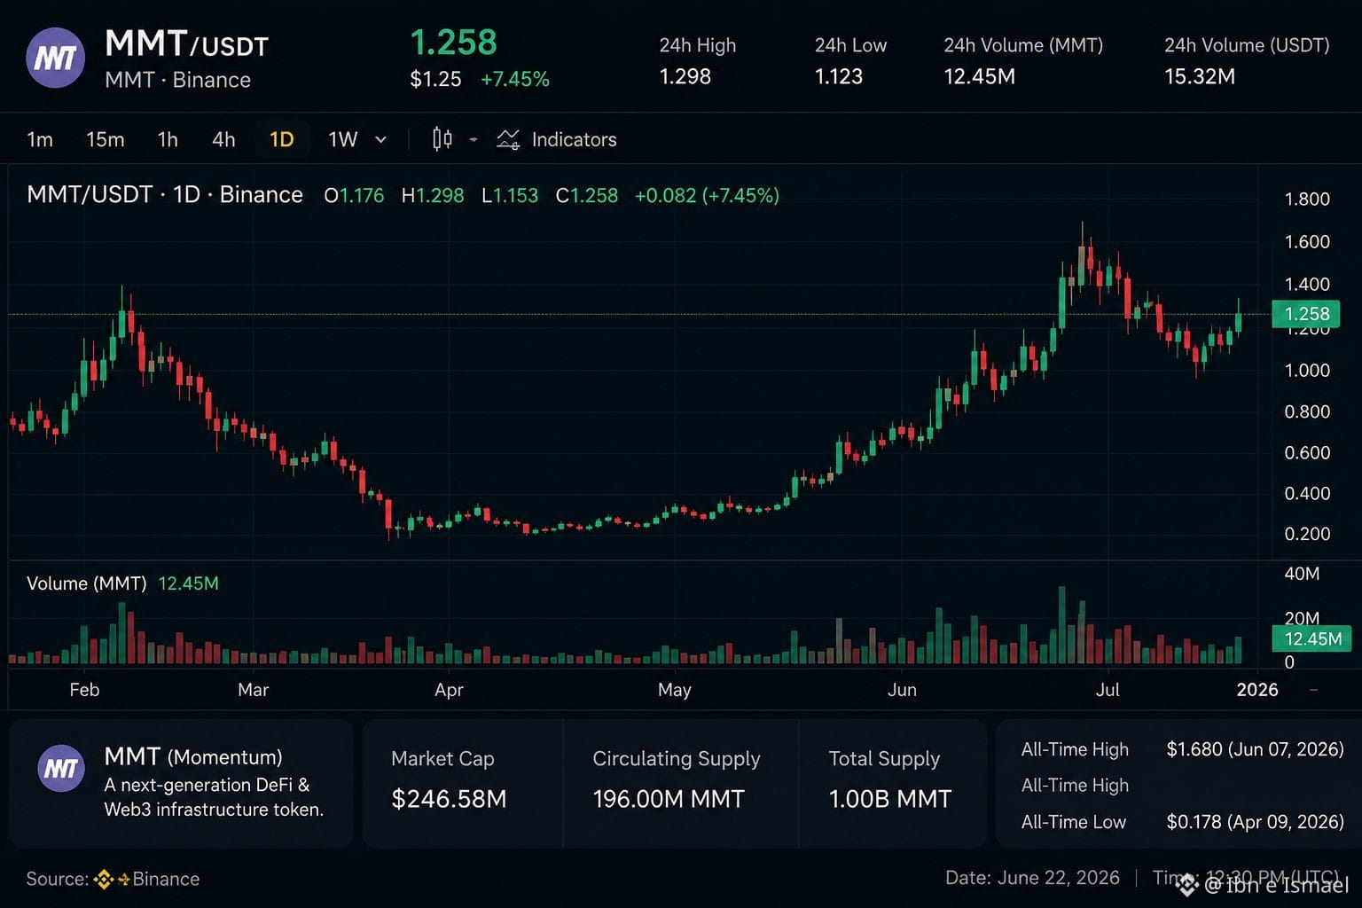Expand the timeframe dropdown after 1W

[x=381, y=139]
